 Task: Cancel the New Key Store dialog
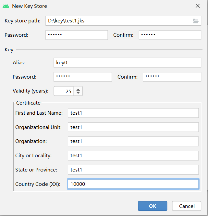click(x=187, y=206)
